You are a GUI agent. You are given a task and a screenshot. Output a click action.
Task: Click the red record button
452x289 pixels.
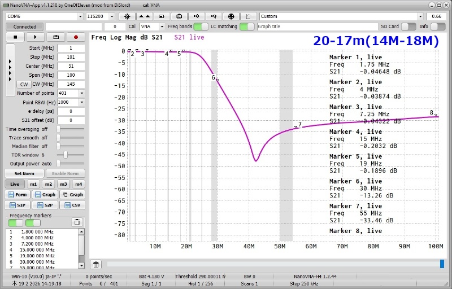pyautogui.click(x=76, y=37)
